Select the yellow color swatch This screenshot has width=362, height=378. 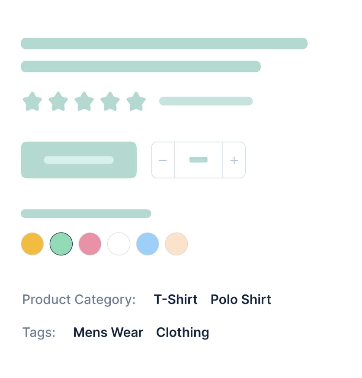point(32,244)
